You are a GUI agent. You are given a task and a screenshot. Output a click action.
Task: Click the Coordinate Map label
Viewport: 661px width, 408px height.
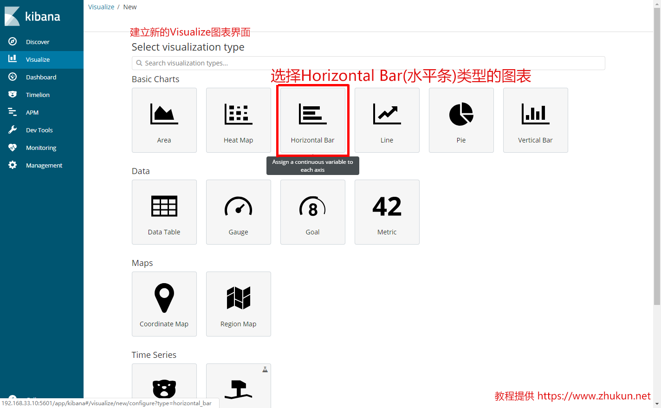pyautogui.click(x=164, y=324)
